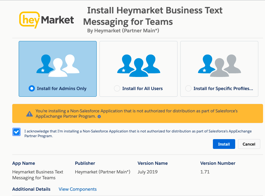Viewport: 265px width, 196px height.
Task: Click the heyMarket logo
Action: [47, 20]
